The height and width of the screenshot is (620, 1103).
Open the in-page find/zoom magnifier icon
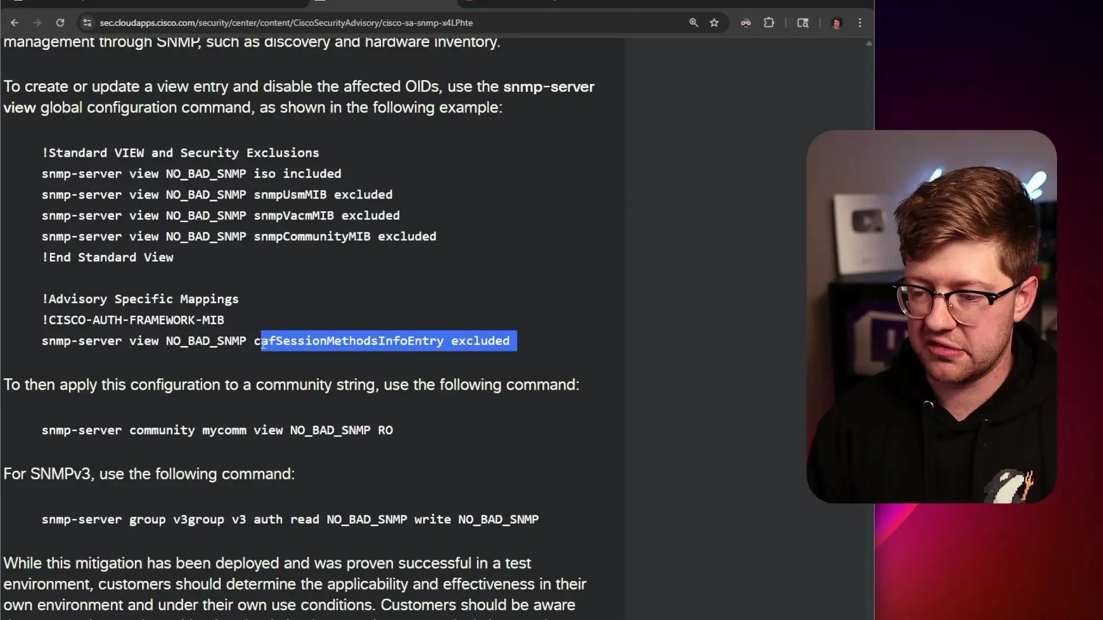(x=693, y=22)
